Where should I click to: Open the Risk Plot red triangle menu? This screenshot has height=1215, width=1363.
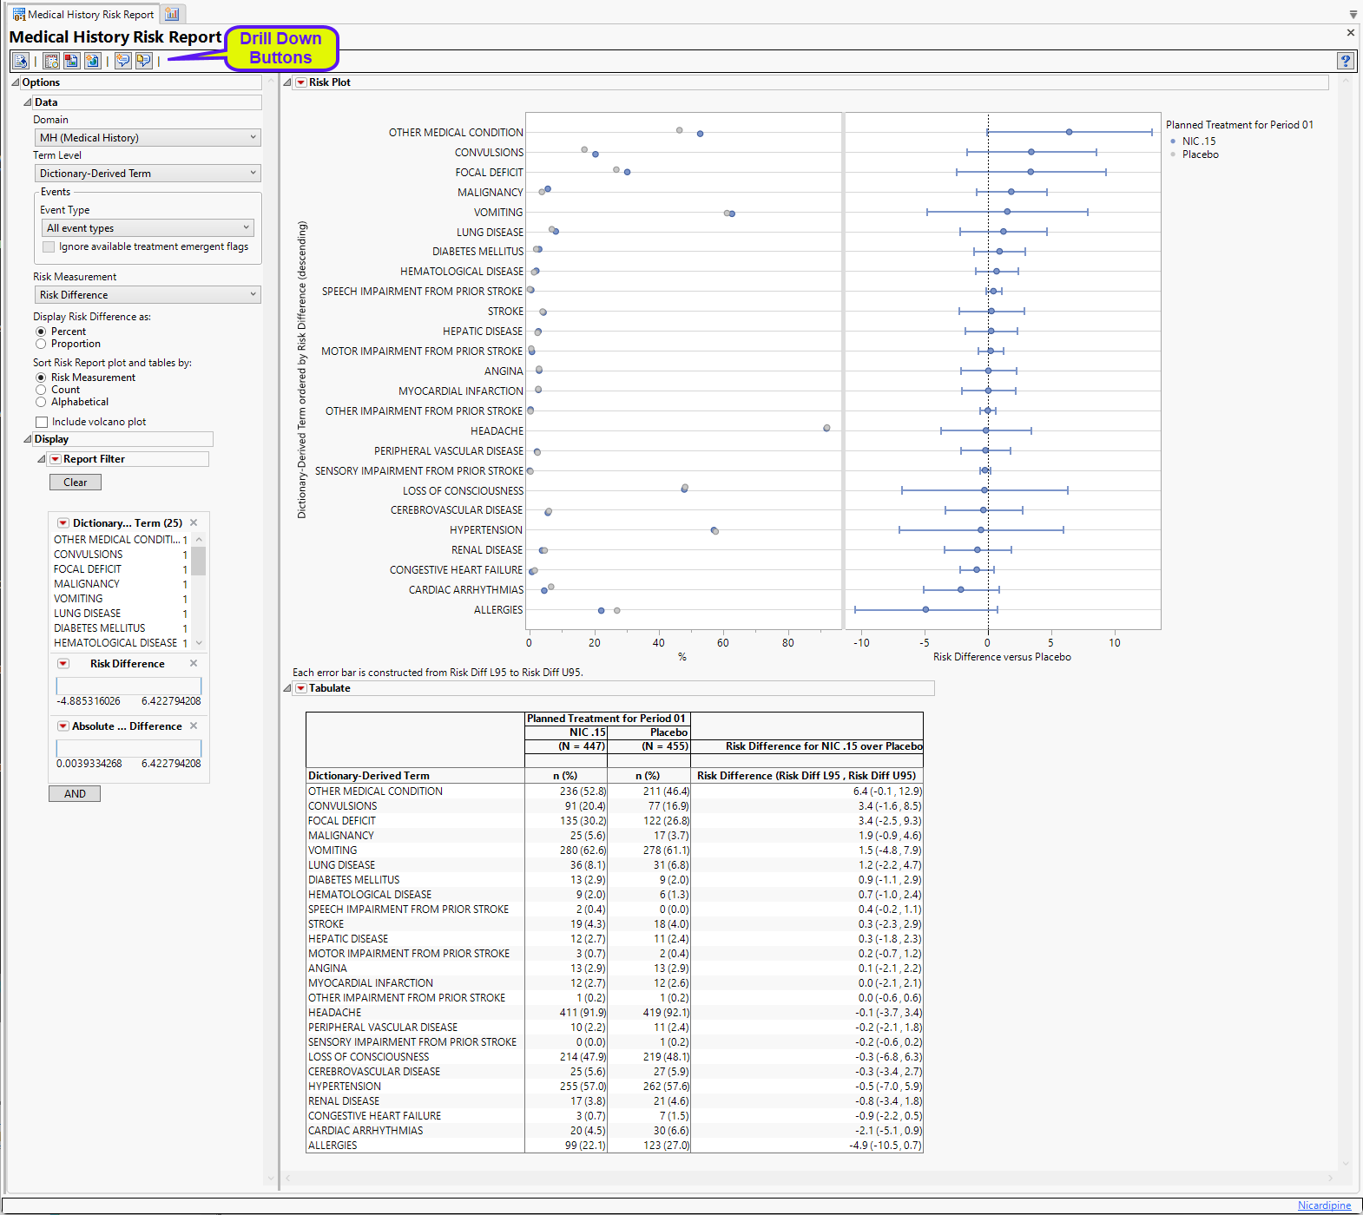click(301, 82)
